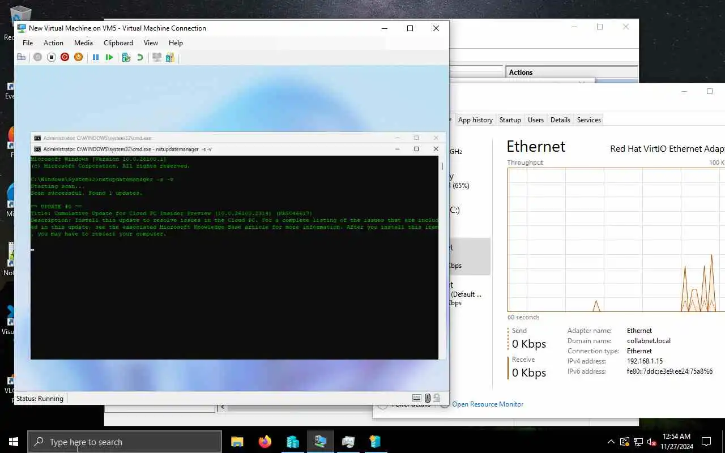The height and width of the screenshot is (453, 725).
Task: Revert the VM with the green arrow icon
Action: click(x=140, y=57)
